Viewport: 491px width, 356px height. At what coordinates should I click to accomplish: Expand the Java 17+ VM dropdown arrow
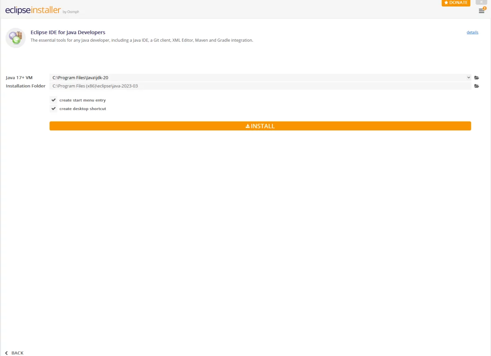pyautogui.click(x=468, y=78)
